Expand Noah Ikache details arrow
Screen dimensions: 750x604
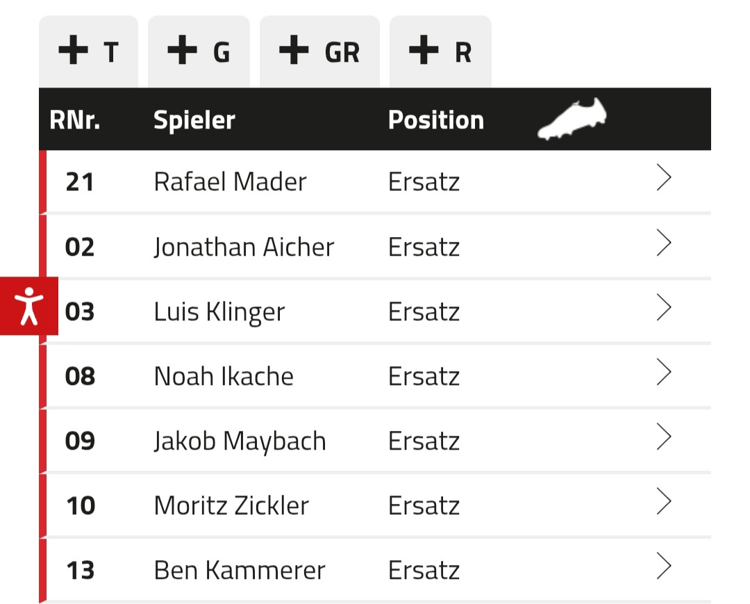[x=664, y=373]
